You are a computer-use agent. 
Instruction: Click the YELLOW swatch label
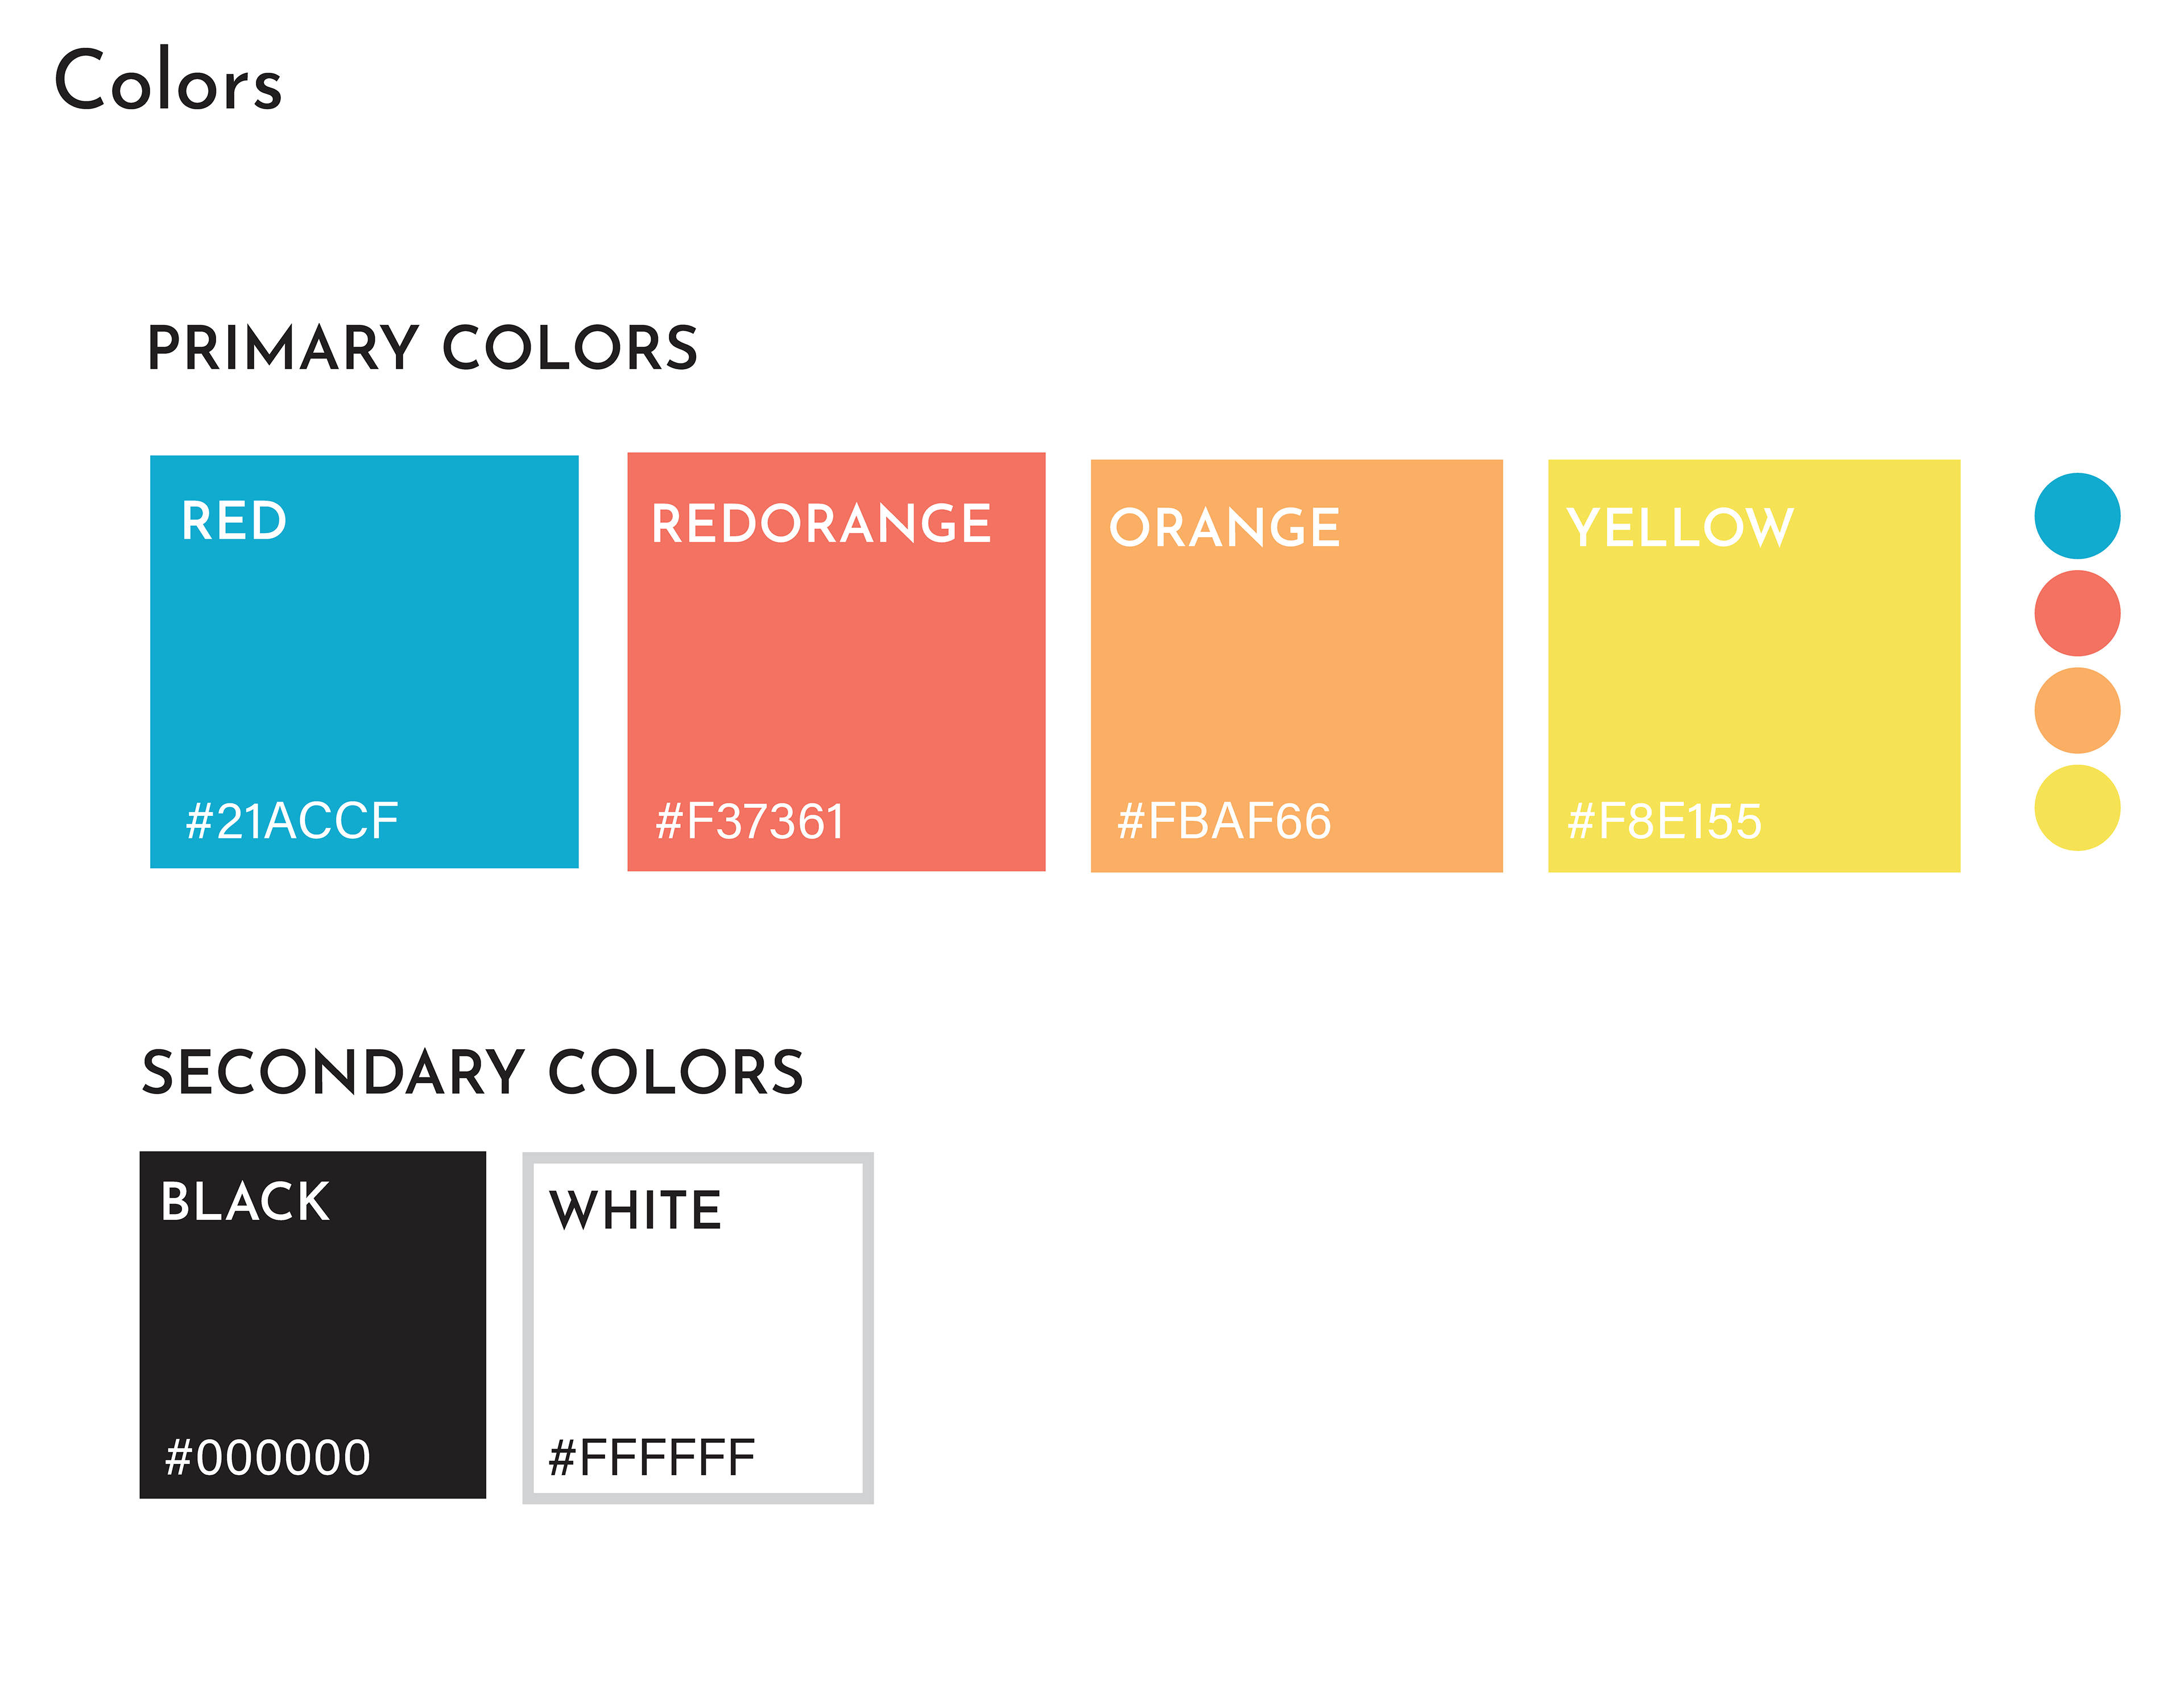coord(1680,527)
